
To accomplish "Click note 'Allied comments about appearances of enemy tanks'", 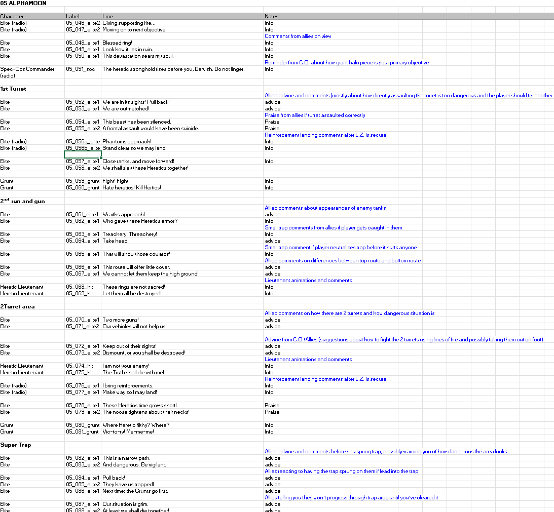I will click(x=325, y=208).
